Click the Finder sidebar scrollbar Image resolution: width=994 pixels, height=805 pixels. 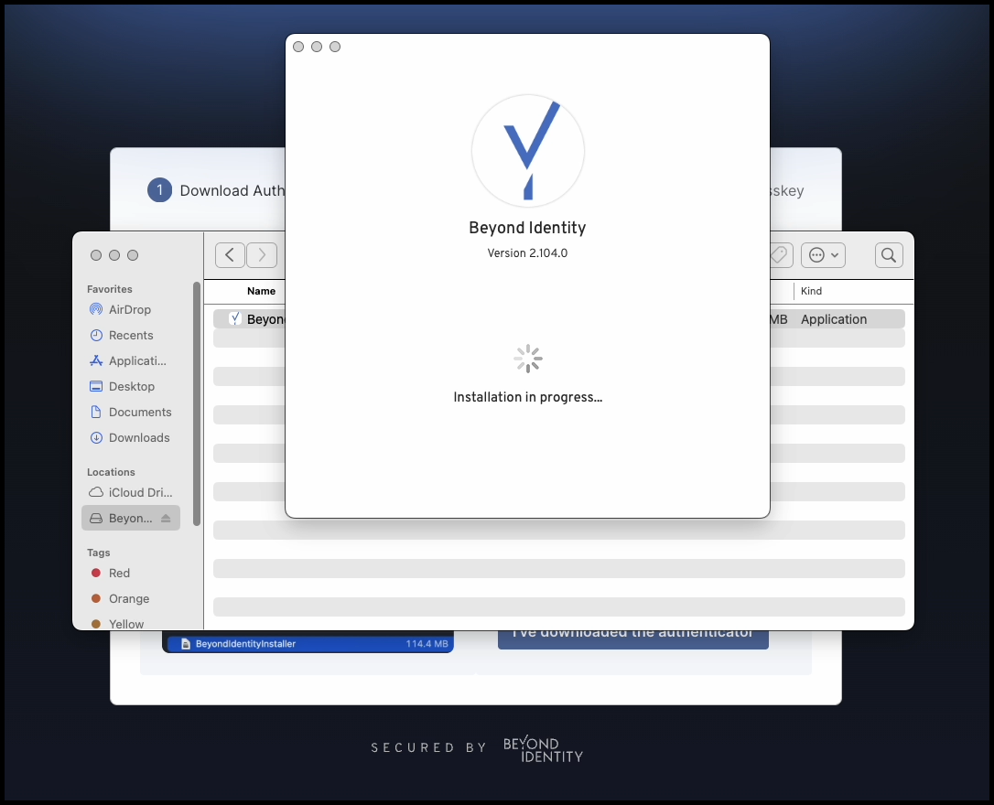(197, 403)
